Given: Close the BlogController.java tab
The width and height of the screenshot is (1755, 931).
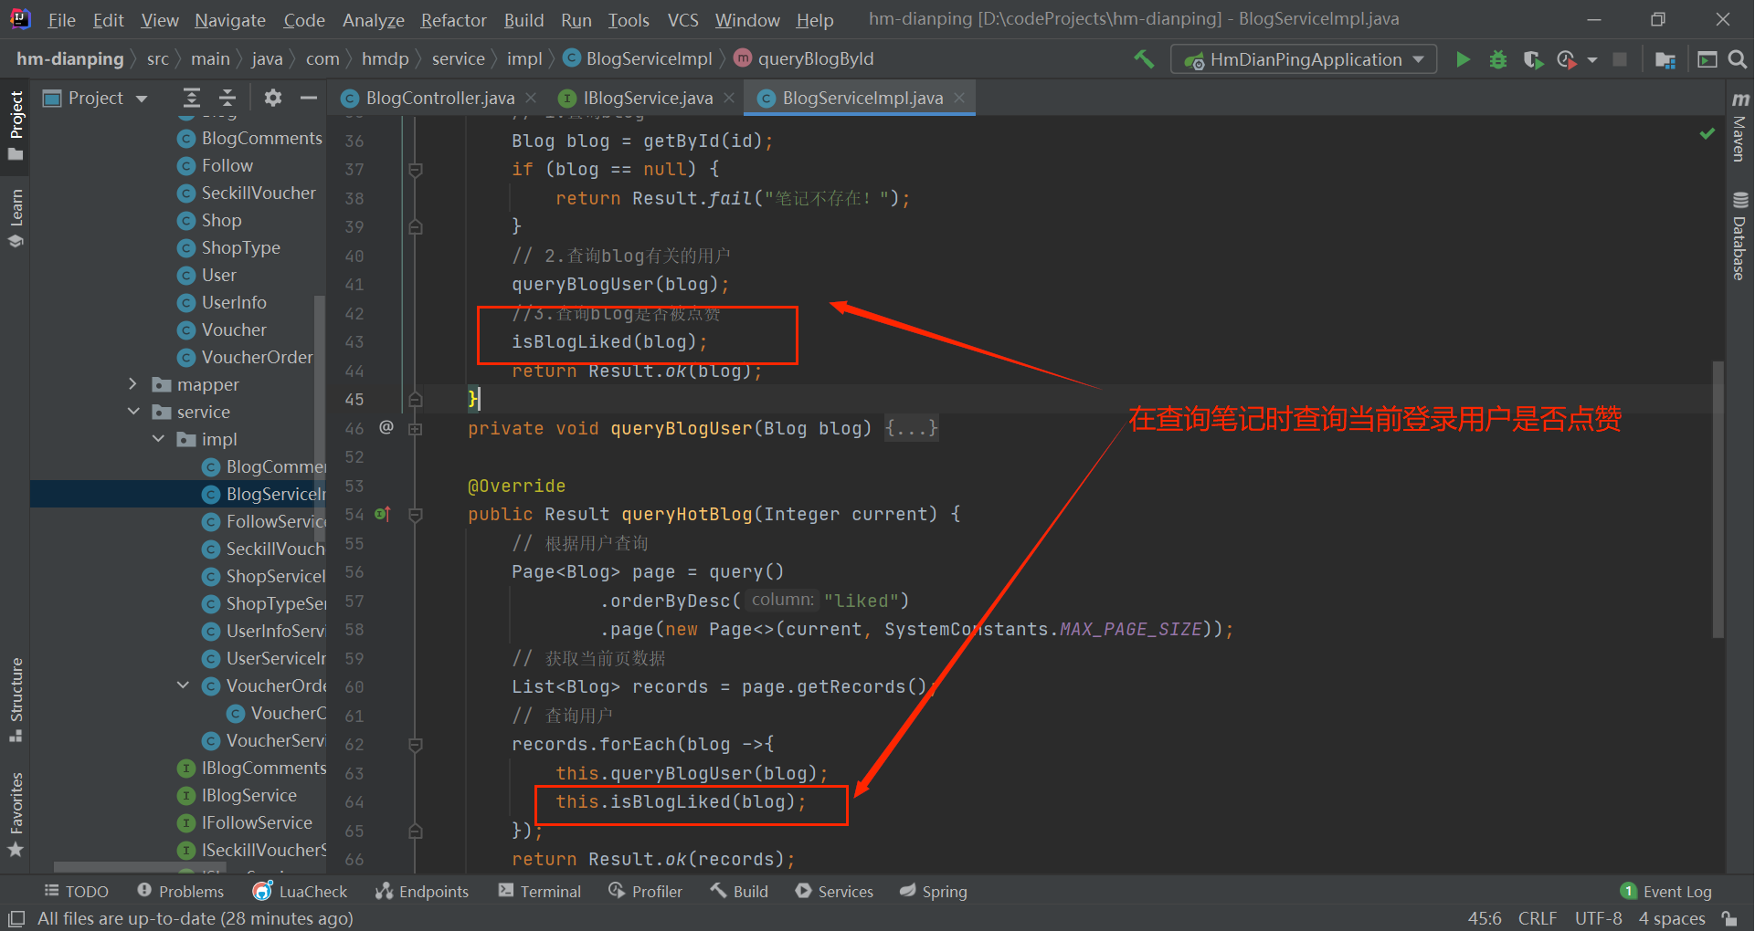Looking at the screenshot, I should (531, 98).
